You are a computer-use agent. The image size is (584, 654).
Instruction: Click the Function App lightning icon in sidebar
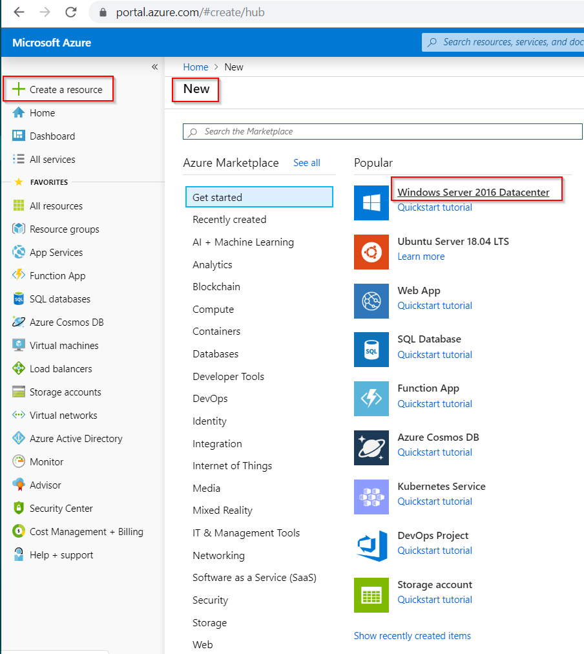pos(18,275)
